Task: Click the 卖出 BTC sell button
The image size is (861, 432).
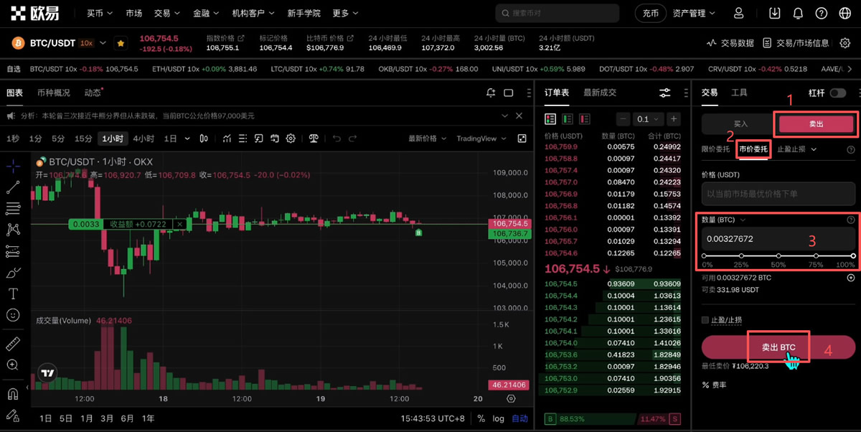Action: point(778,347)
